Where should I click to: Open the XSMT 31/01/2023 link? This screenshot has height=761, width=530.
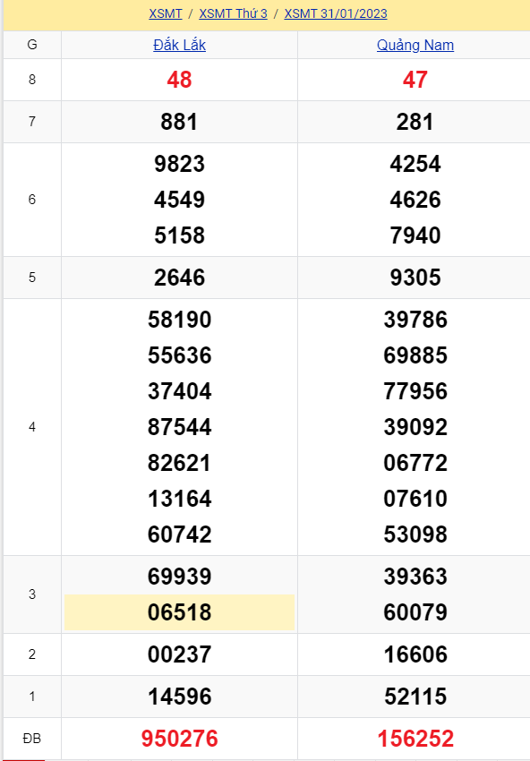336,13
